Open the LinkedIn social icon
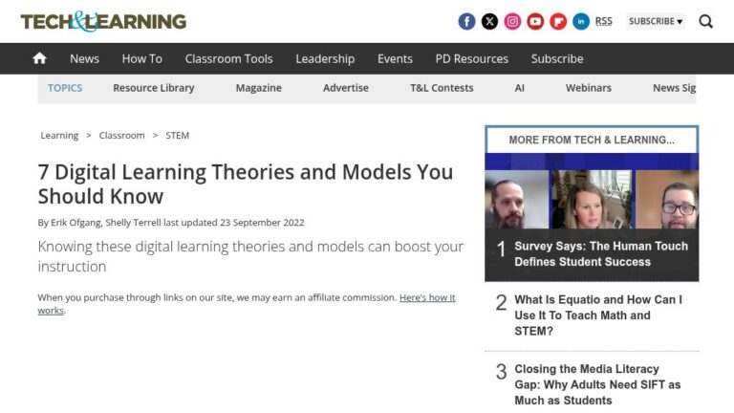The width and height of the screenshot is (734, 413). 581,22
